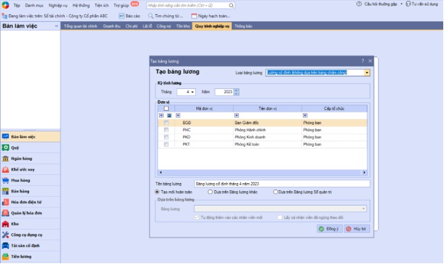This screenshot has width=445, height=265.
Task: Open the Quỹ module icon in sidebar
Action: tap(6, 148)
